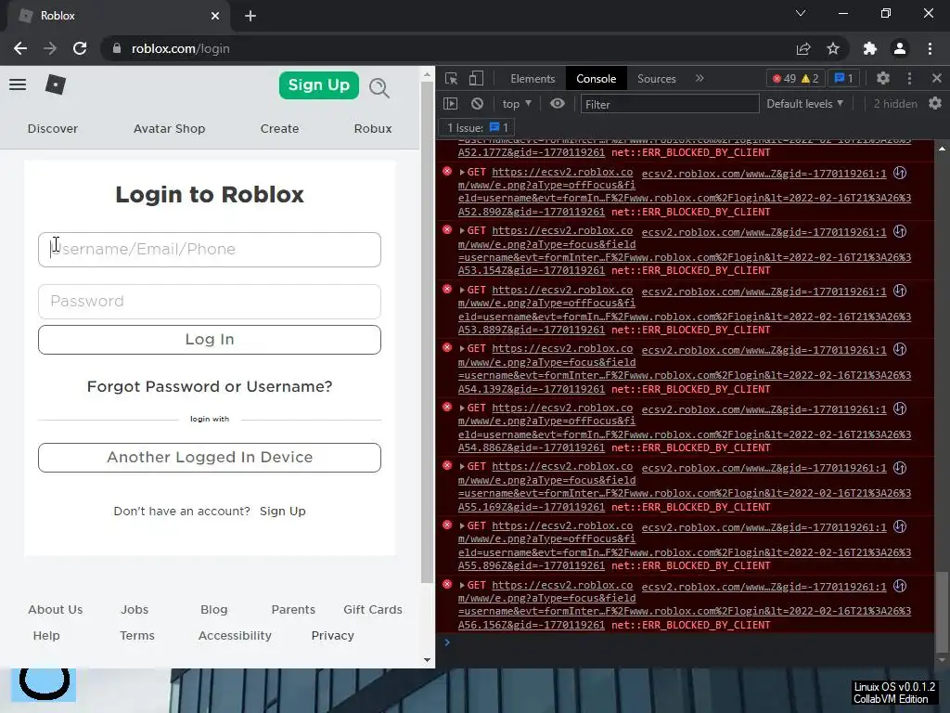Switch to the Sources tab

pos(656,79)
